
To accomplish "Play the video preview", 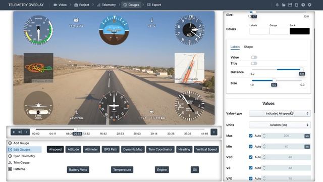I will click(x=14, y=132).
